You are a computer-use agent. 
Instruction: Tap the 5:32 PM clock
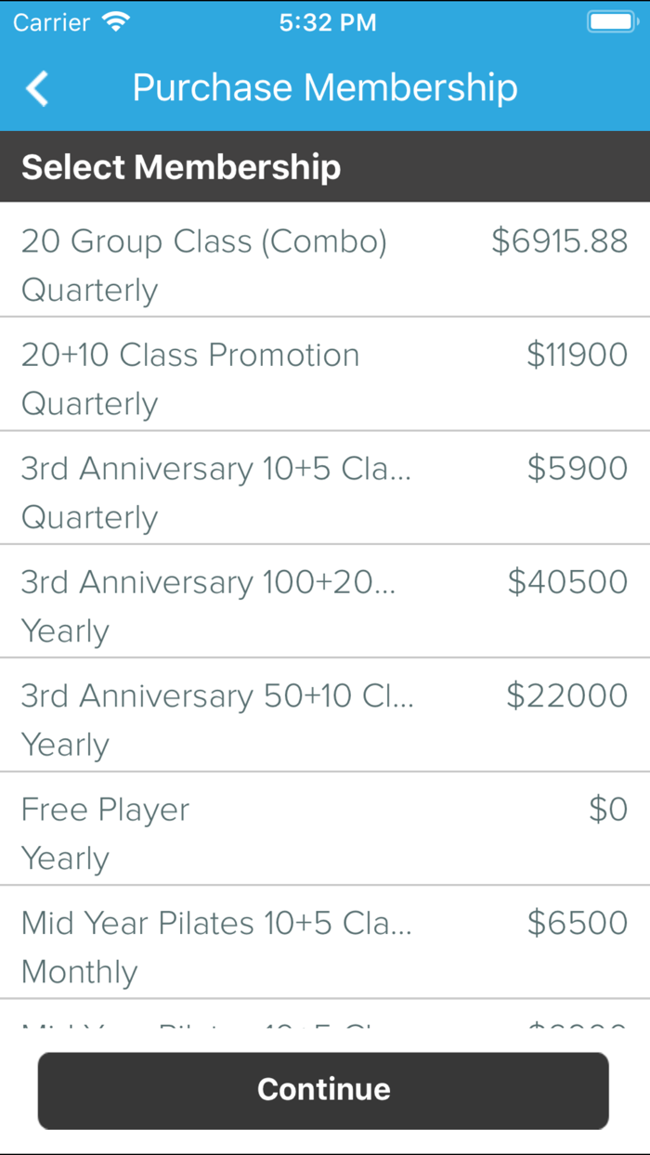(328, 23)
